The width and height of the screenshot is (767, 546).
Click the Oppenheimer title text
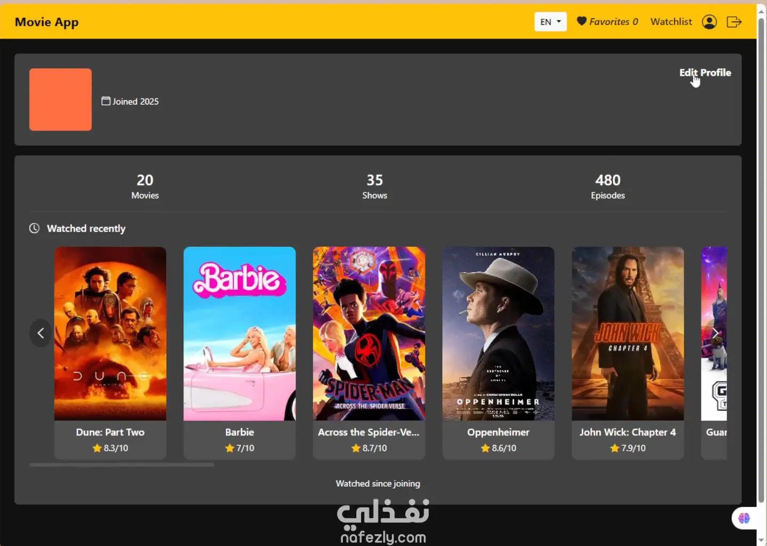pyautogui.click(x=498, y=432)
